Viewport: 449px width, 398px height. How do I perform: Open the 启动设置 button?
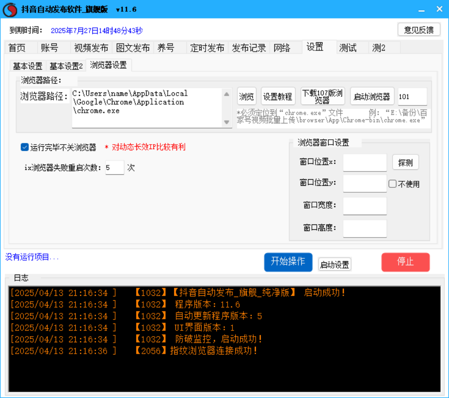(335, 264)
